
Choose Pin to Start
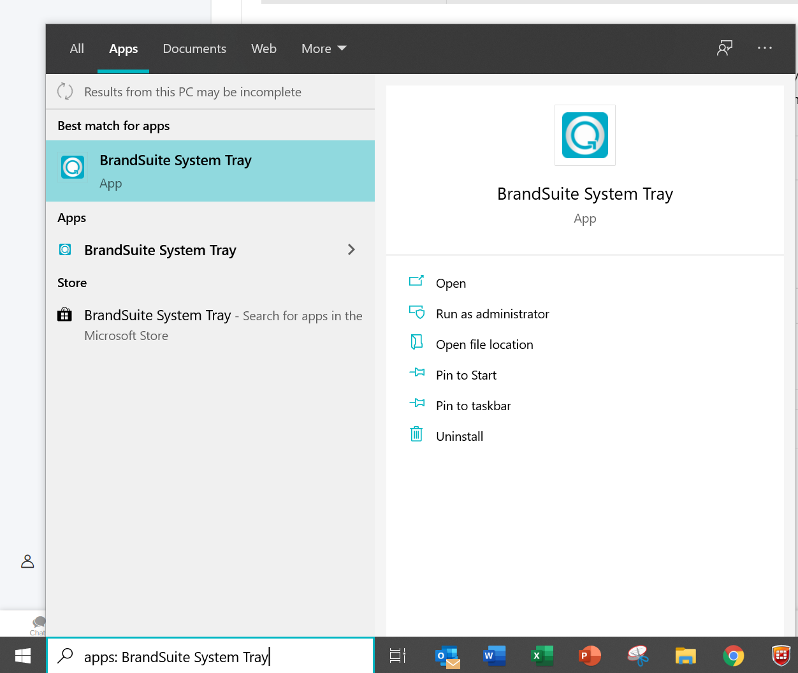(x=466, y=375)
